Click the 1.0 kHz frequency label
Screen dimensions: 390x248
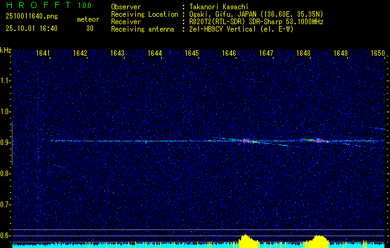5,112
